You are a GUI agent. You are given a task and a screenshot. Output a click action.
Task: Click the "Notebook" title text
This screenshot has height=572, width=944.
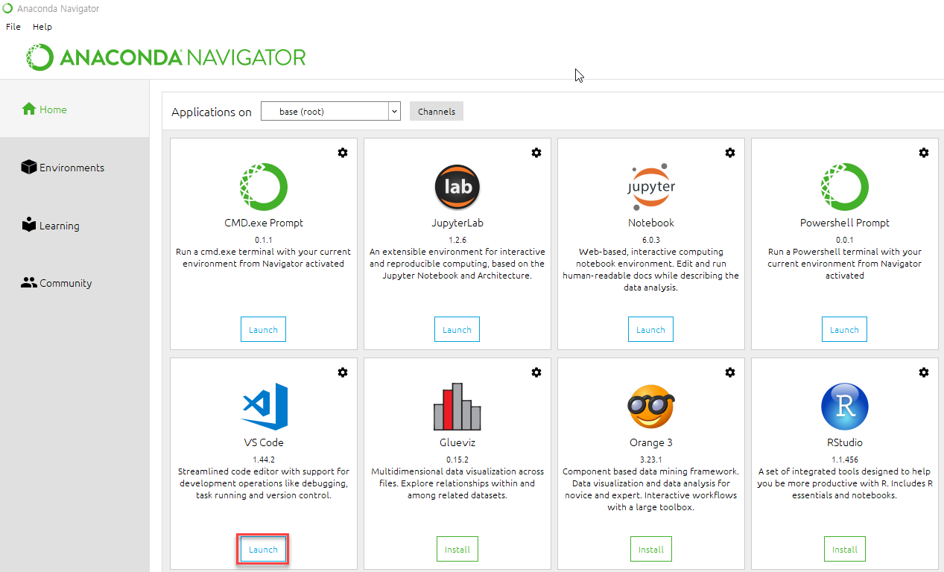651,223
